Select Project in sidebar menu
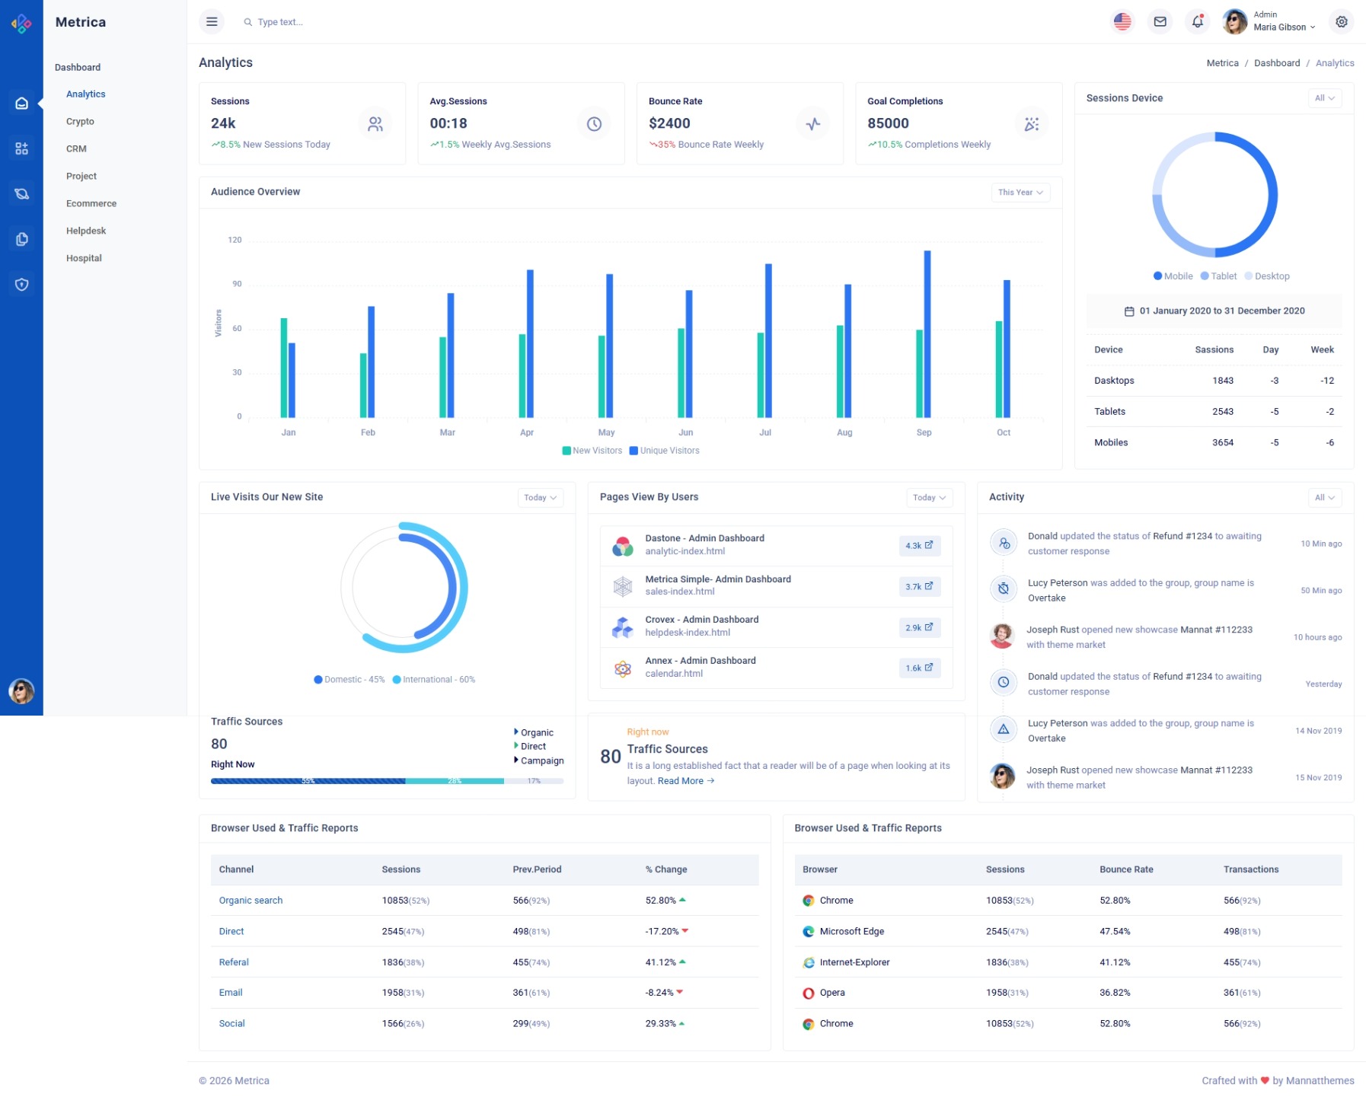The width and height of the screenshot is (1366, 1100). [81, 177]
